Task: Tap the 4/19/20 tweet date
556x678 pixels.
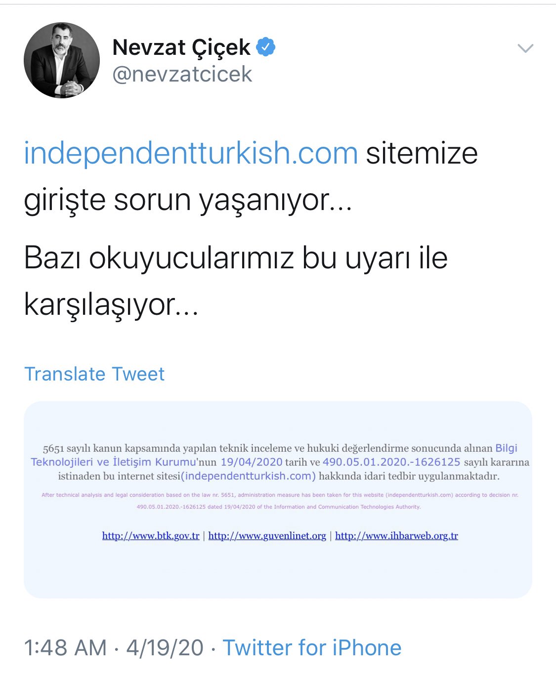Action: [x=165, y=648]
